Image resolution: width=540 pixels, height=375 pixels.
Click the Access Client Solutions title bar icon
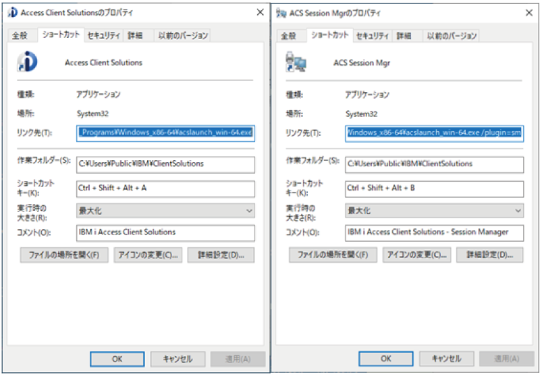(x=12, y=12)
